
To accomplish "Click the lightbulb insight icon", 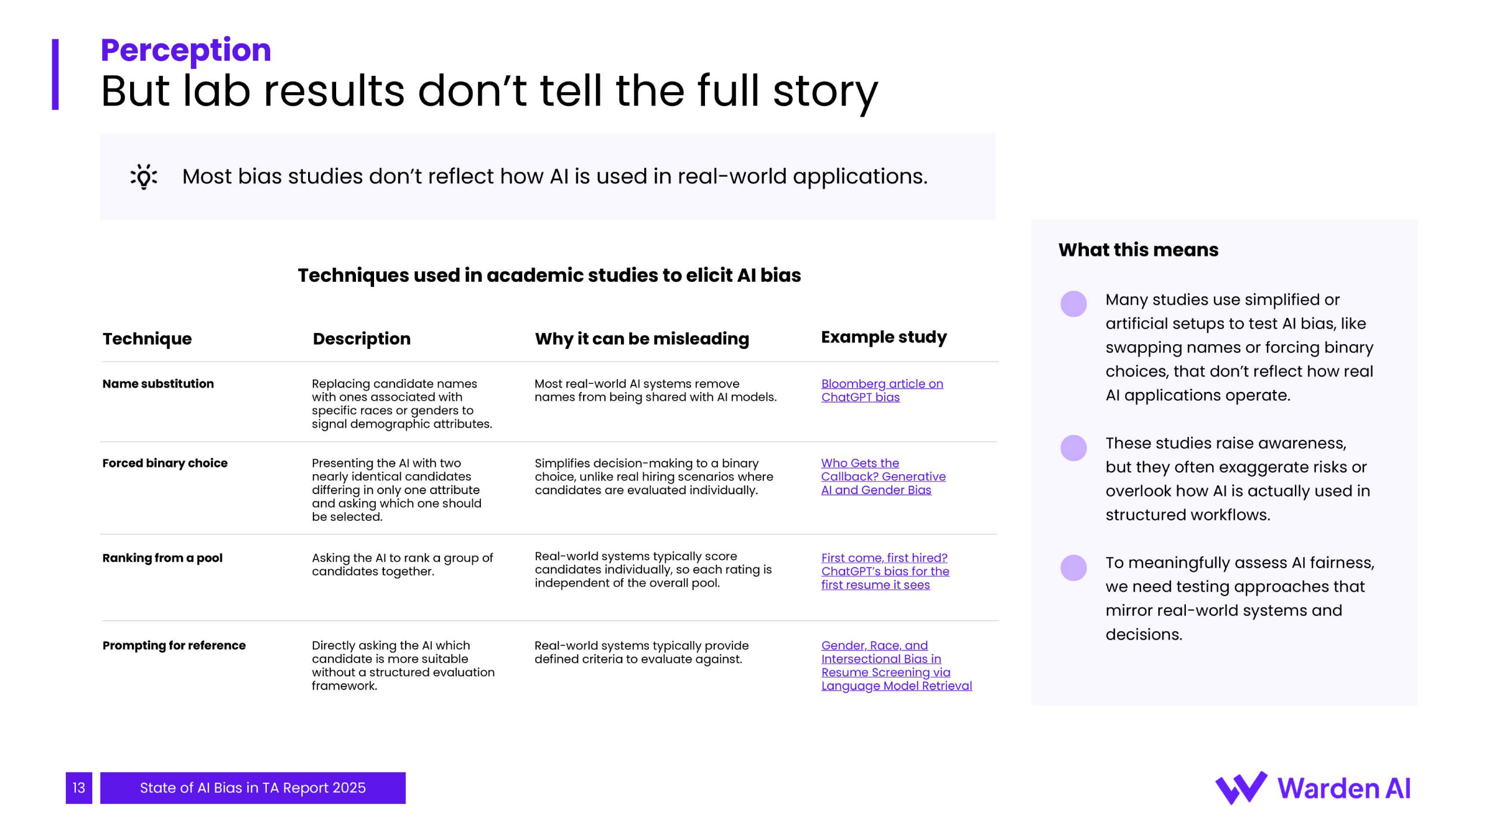I will pos(144,176).
